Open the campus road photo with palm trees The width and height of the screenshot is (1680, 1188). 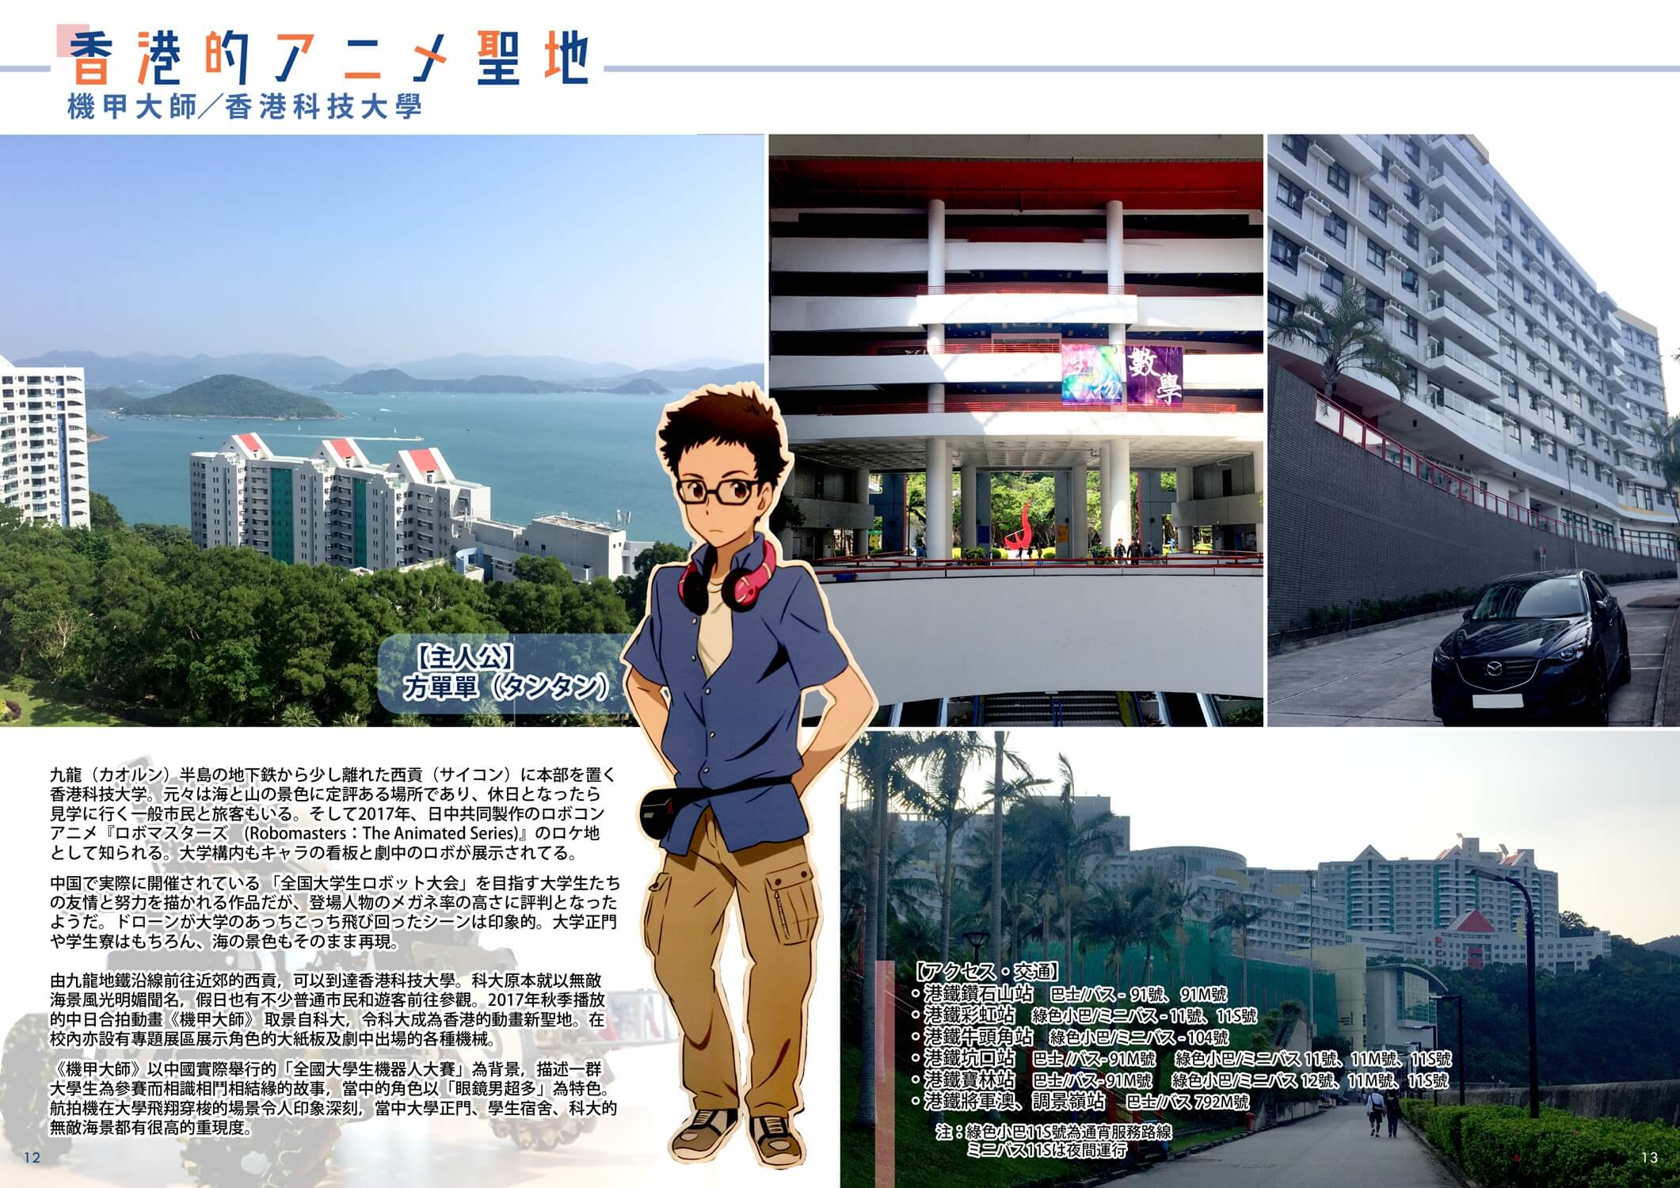tap(1259, 959)
